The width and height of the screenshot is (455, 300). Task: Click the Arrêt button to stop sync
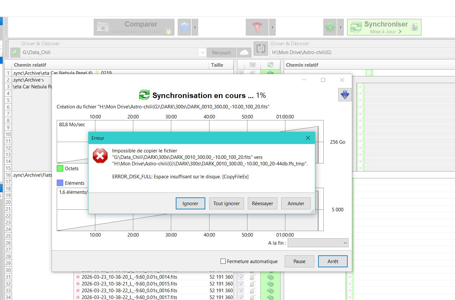coord(333,261)
